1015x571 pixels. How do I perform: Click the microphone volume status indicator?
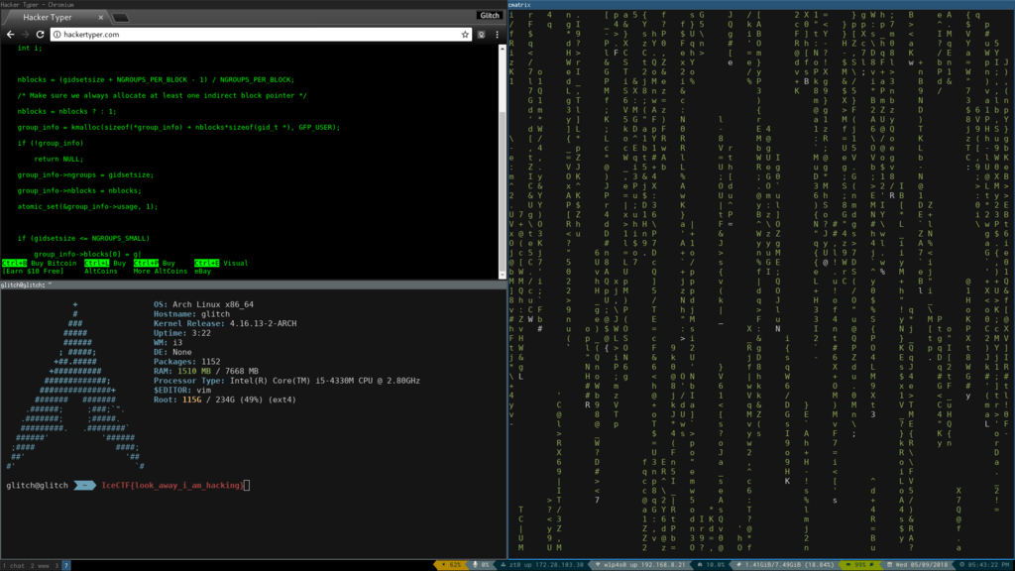[481, 565]
